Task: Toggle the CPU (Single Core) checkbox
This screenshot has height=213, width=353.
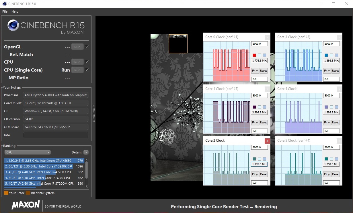Action: pos(87,70)
